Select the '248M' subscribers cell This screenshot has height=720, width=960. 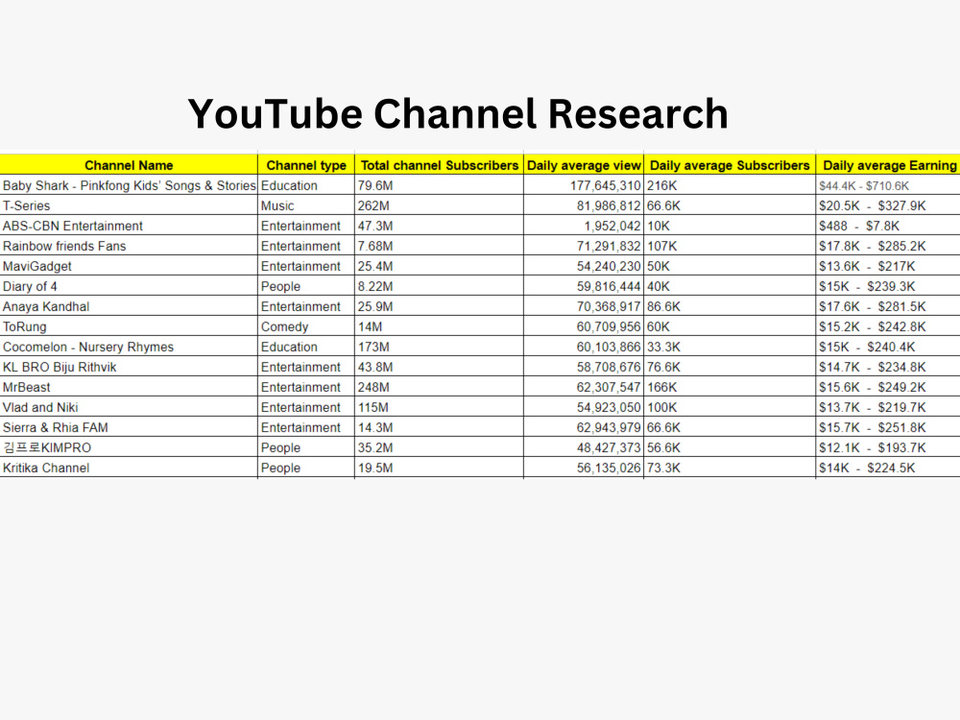point(439,388)
